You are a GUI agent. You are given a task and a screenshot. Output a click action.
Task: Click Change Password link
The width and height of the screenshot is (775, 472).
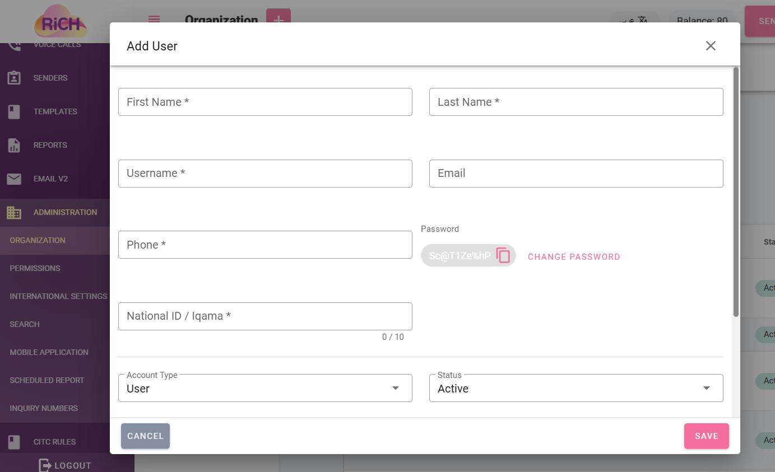click(574, 256)
